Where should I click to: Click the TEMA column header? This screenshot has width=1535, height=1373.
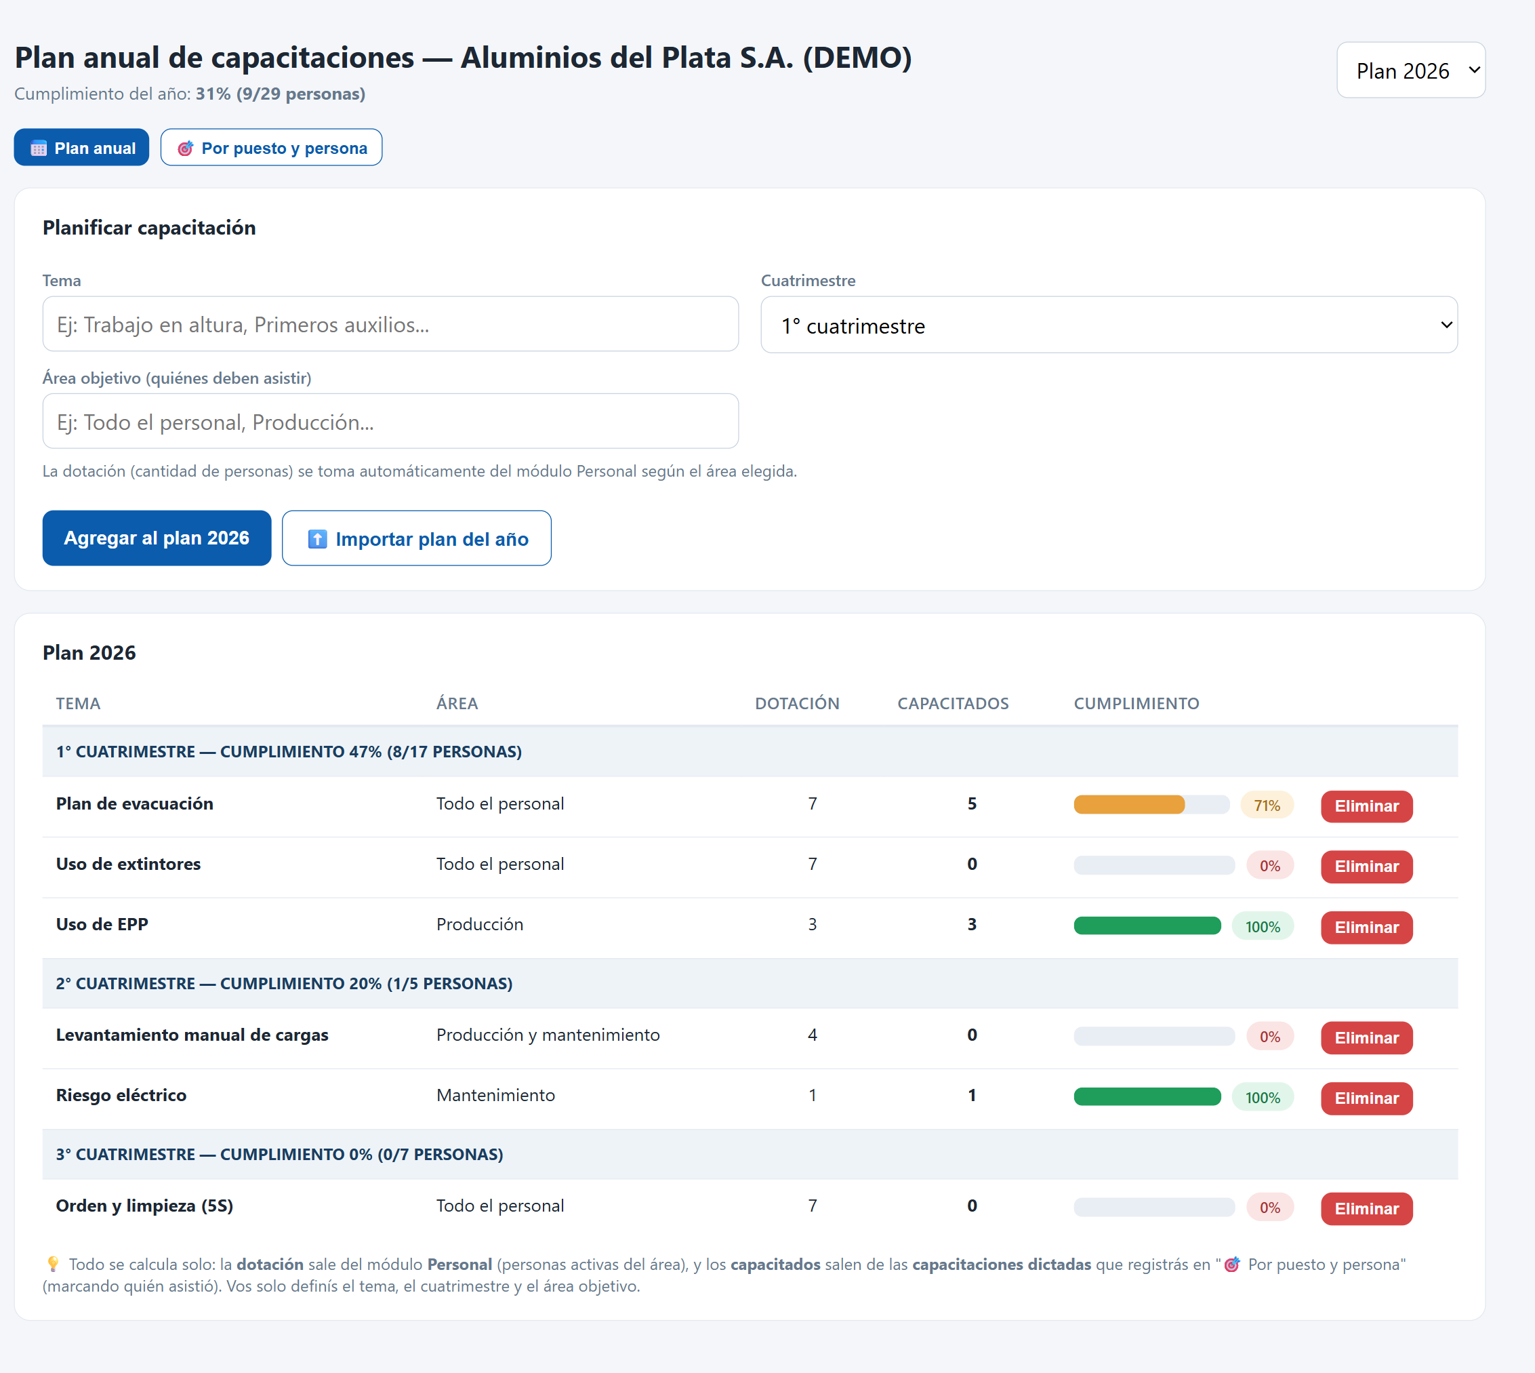[79, 704]
